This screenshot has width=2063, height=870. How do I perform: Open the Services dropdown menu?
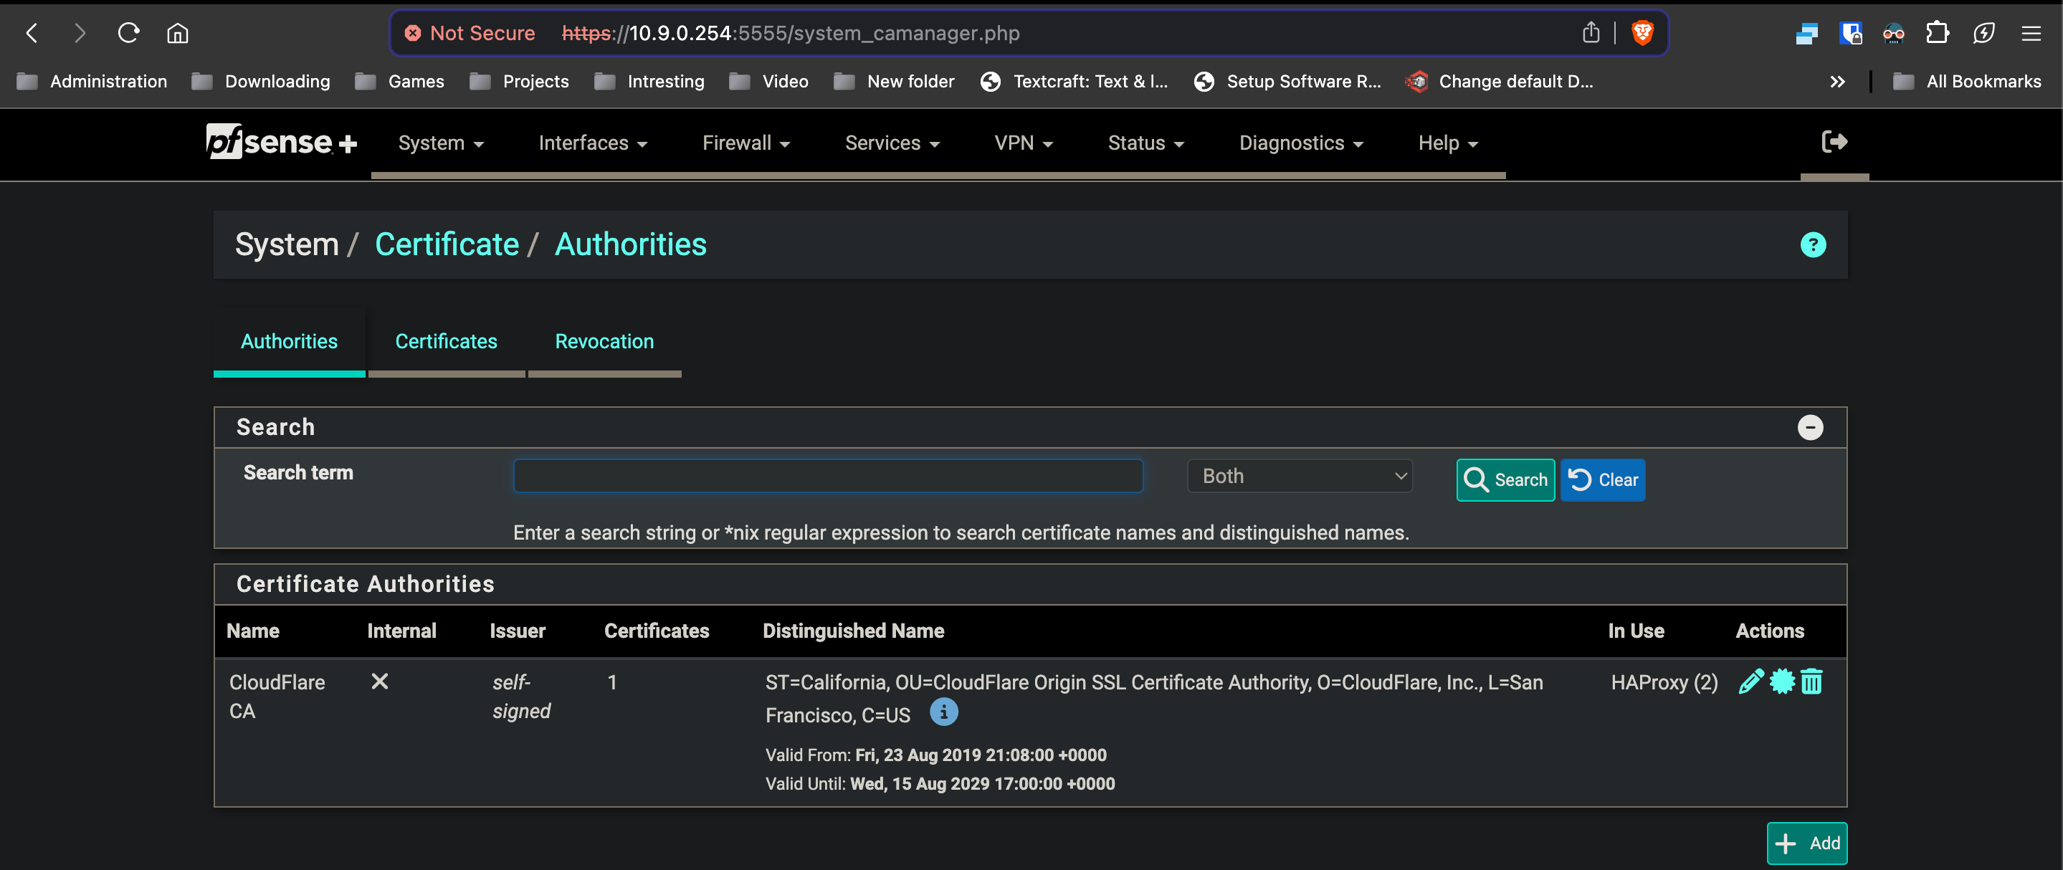(x=892, y=143)
